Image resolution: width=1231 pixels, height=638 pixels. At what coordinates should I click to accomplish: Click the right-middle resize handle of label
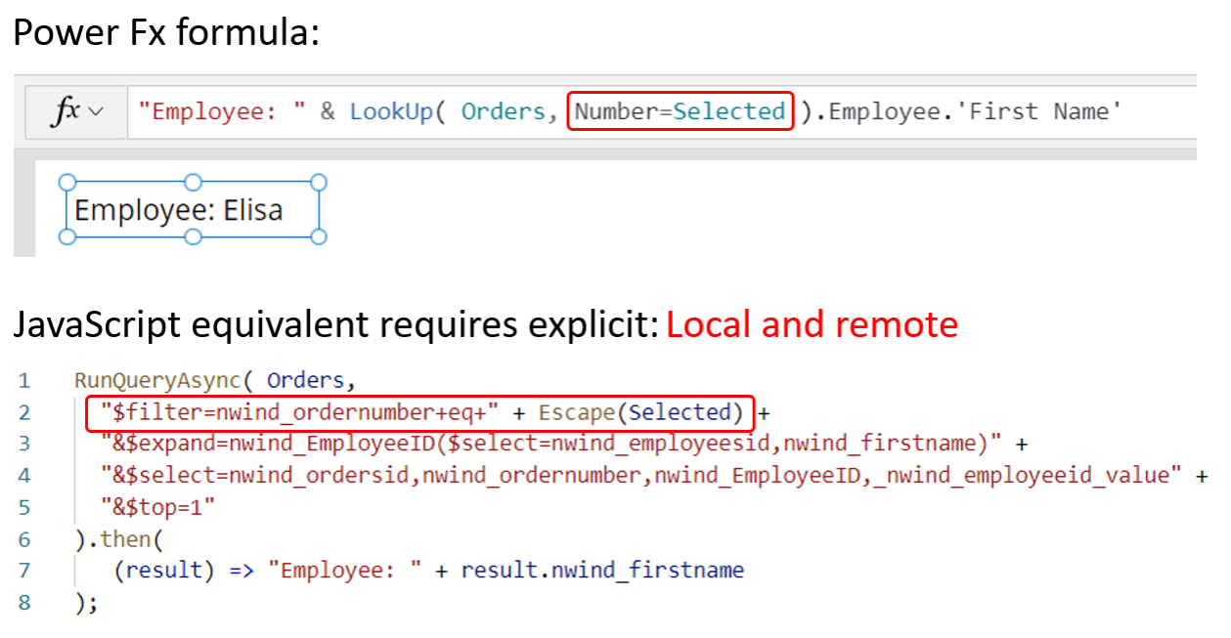coord(318,210)
